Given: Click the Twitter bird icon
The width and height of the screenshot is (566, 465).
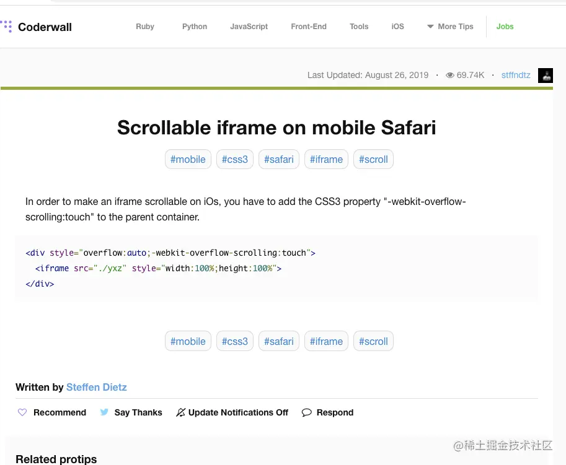Looking at the screenshot, I should click(x=104, y=412).
